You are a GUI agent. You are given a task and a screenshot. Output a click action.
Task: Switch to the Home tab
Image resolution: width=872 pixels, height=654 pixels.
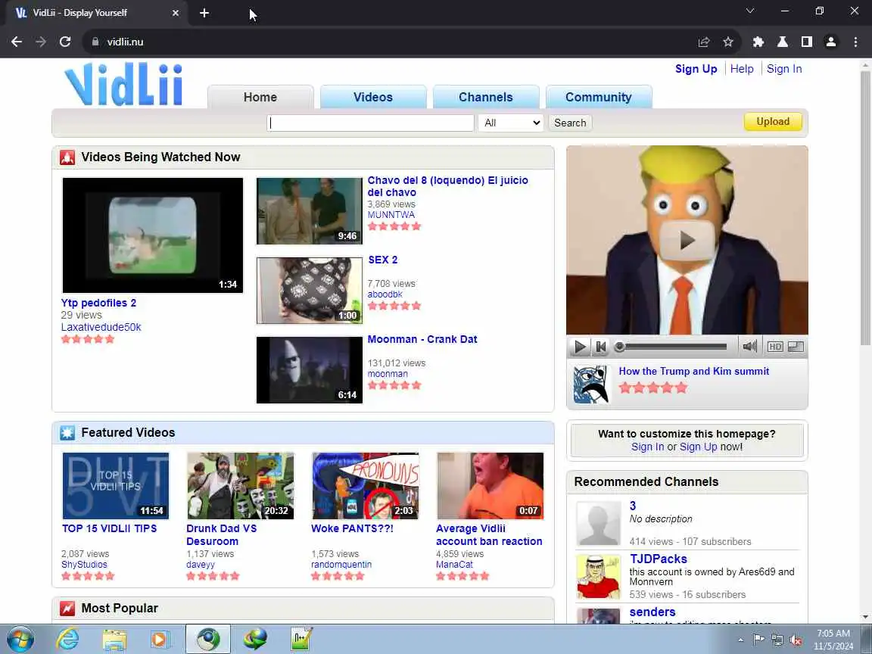[x=260, y=97]
